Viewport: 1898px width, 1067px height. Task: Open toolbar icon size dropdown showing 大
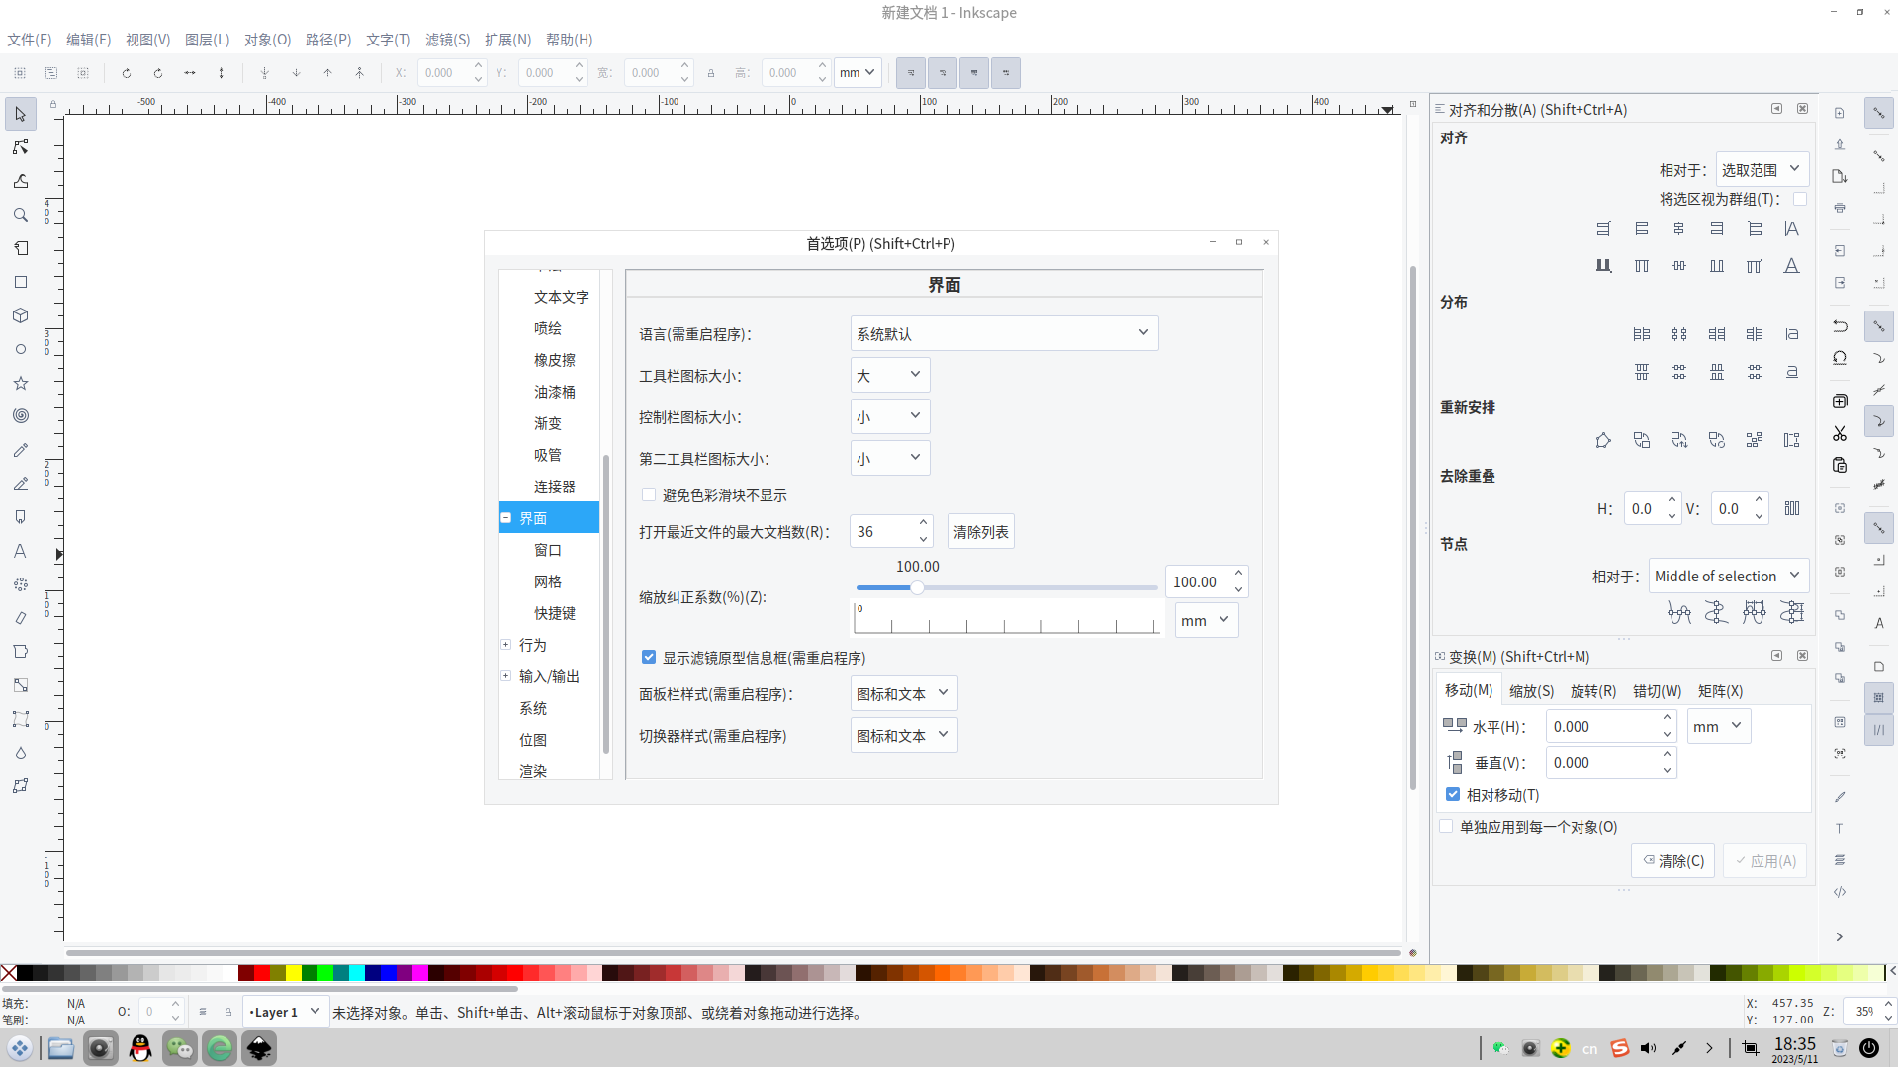pyautogui.click(x=889, y=375)
